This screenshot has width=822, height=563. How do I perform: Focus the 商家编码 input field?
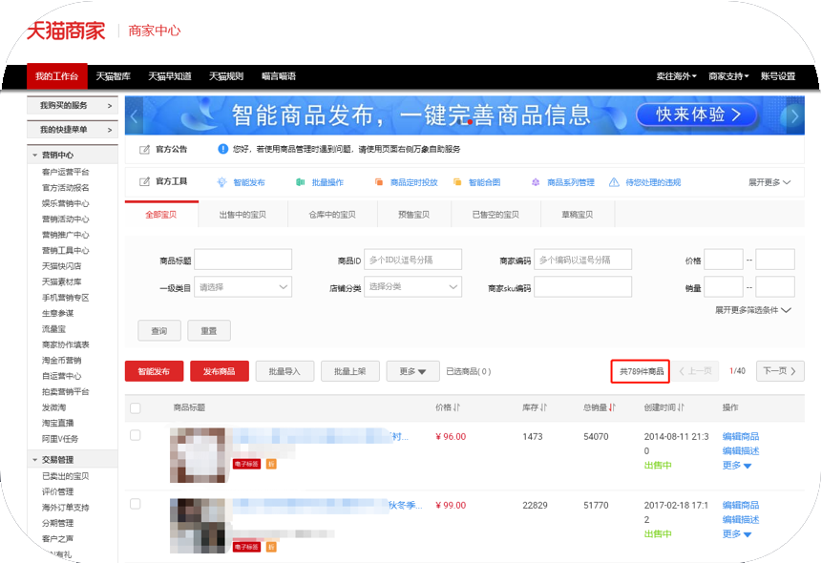(x=582, y=260)
